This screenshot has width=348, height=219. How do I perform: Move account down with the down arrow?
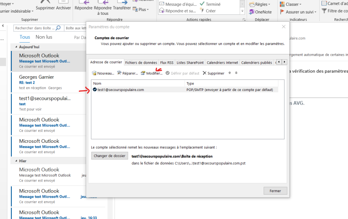click(236, 73)
